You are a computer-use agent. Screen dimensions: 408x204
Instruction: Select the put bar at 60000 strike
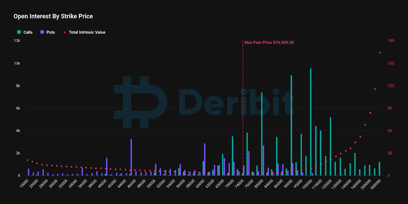pyautogui.click(x=205, y=159)
